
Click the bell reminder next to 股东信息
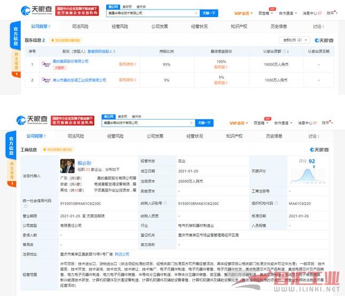65,40
